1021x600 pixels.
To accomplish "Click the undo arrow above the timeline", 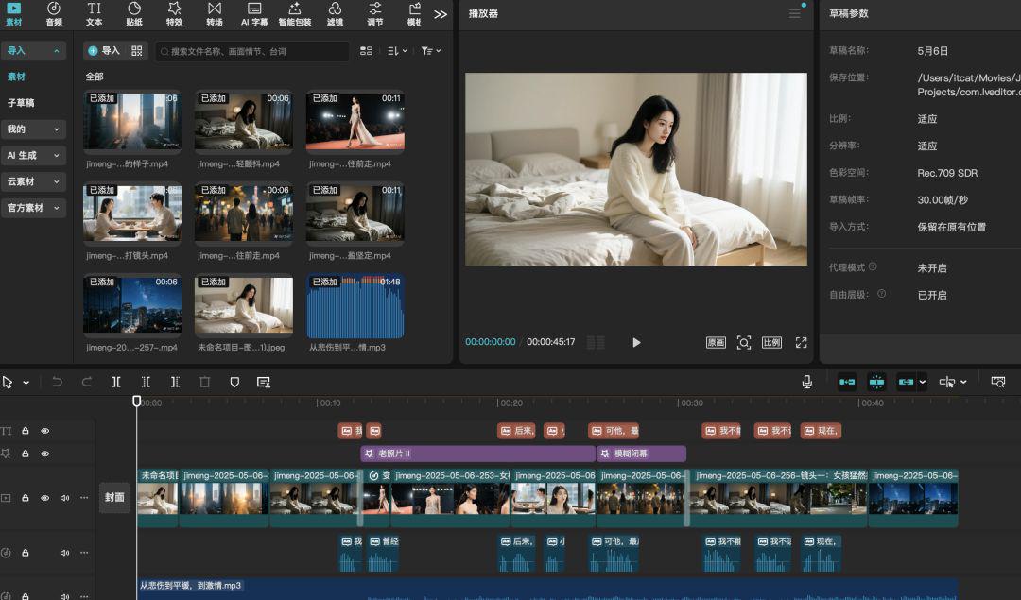I will click(58, 382).
